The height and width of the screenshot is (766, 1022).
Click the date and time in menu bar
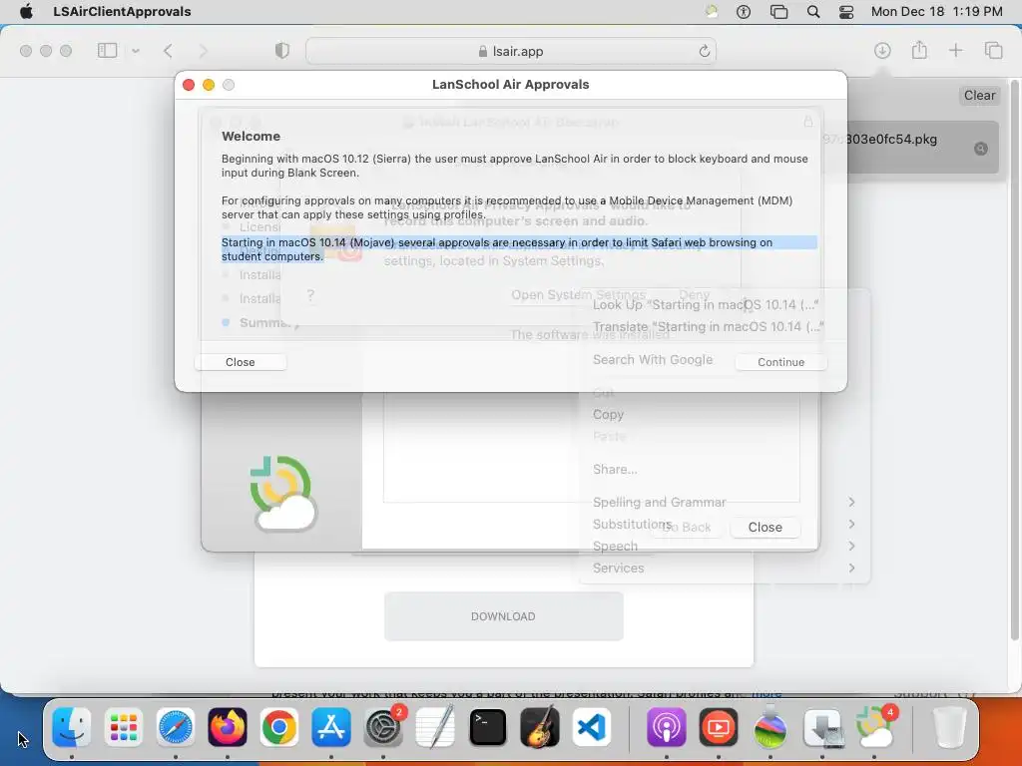[x=936, y=11]
